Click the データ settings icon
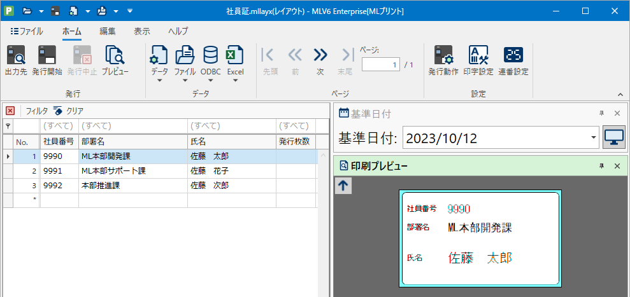The height and width of the screenshot is (297, 630). [x=159, y=55]
